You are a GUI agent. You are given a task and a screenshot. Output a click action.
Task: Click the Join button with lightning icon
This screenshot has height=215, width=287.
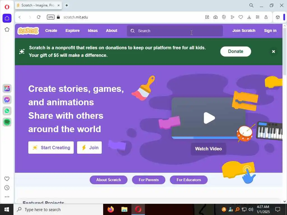[x=89, y=148]
